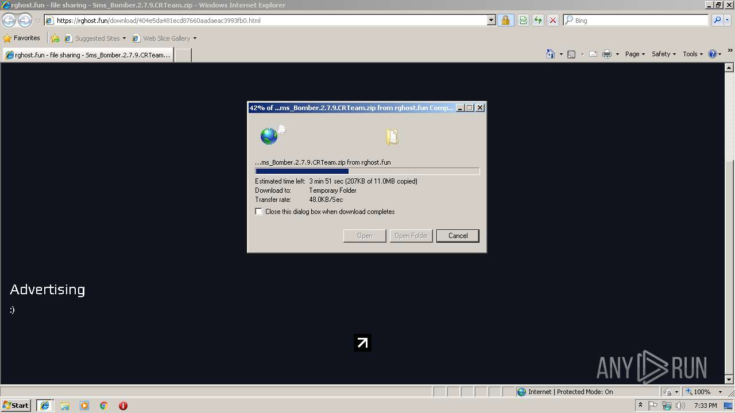
Task: Open the Safety menu
Action: pyautogui.click(x=664, y=54)
